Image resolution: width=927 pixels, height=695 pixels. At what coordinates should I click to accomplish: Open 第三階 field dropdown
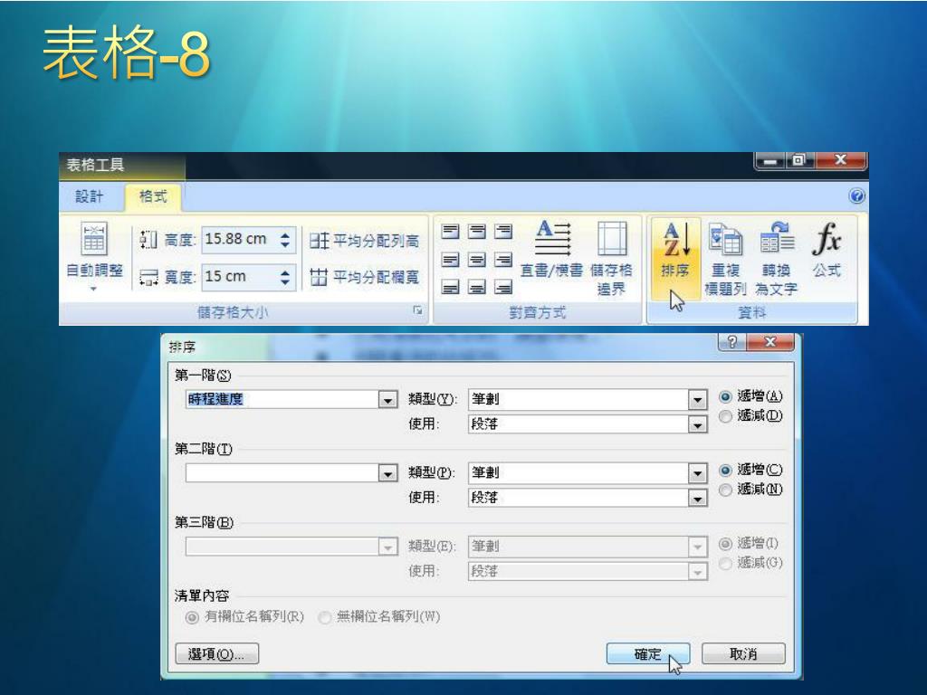[x=387, y=547]
